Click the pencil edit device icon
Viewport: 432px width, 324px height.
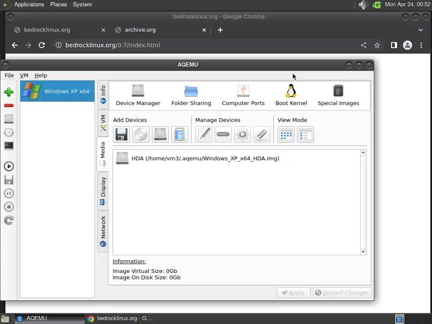pyautogui.click(x=204, y=135)
